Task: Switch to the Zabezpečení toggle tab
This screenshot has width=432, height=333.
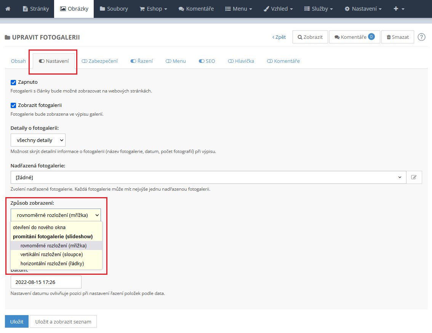Action: 100,61
